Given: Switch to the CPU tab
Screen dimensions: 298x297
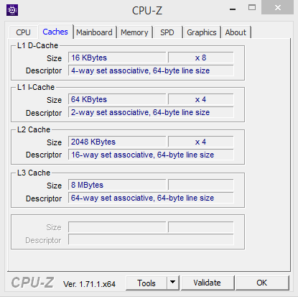Looking at the screenshot, I should click(x=23, y=32).
